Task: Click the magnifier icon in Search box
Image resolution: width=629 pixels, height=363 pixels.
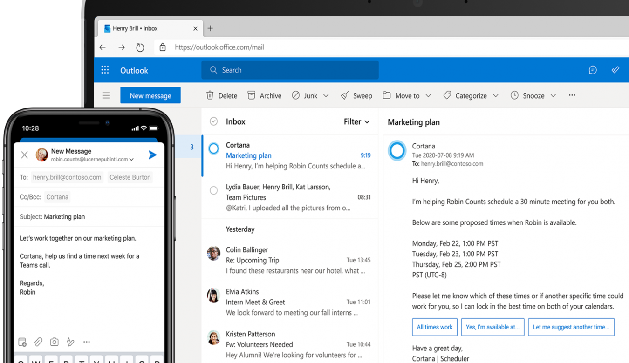Action: [213, 70]
